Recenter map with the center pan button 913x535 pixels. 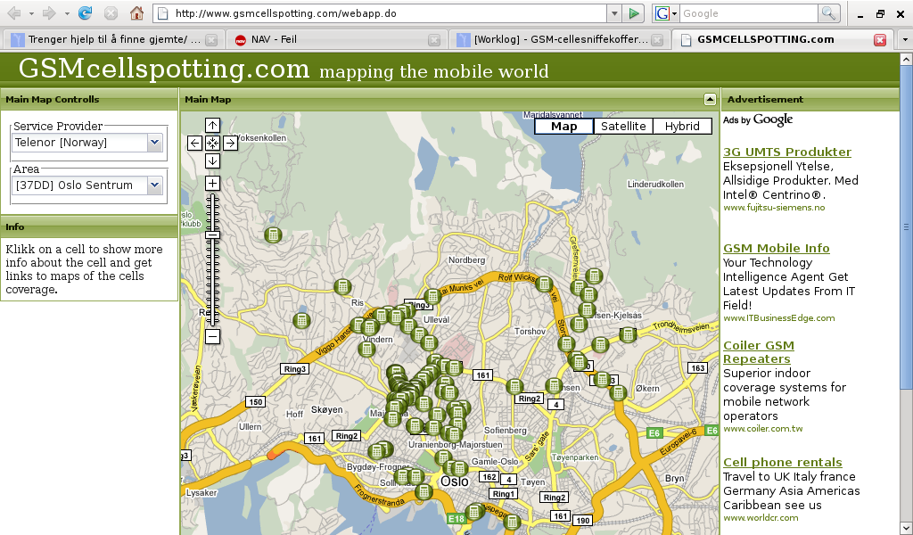coord(212,143)
